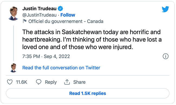
Task: Follow the @JustinTrudeau account
Action: pyautogui.click(x=68, y=15)
